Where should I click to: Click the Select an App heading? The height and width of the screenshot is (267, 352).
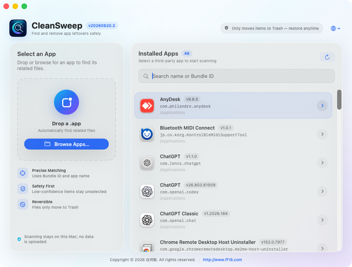click(x=36, y=54)
